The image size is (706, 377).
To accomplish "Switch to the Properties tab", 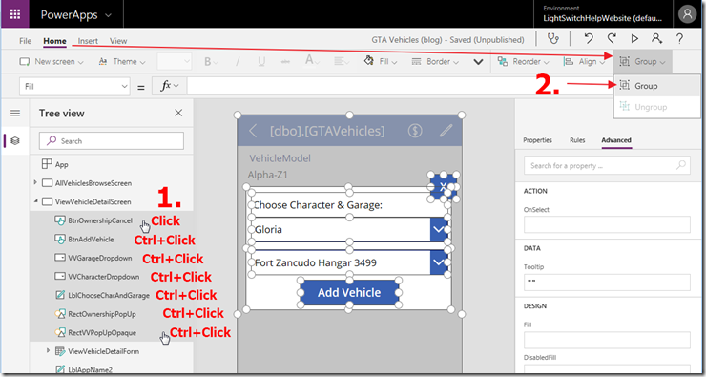I will 537,140.
